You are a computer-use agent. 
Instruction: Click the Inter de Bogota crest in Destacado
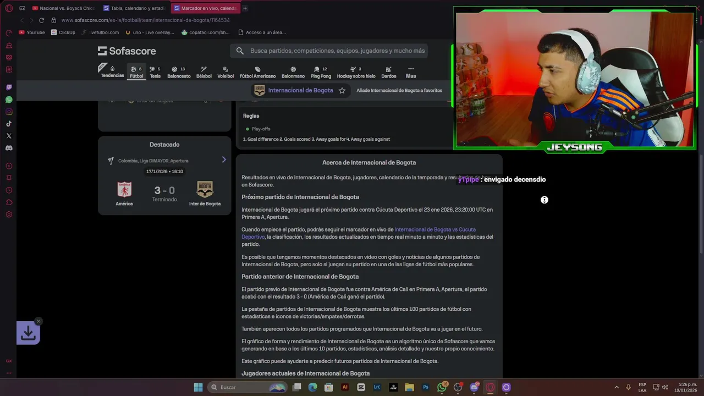pos(205,189)
